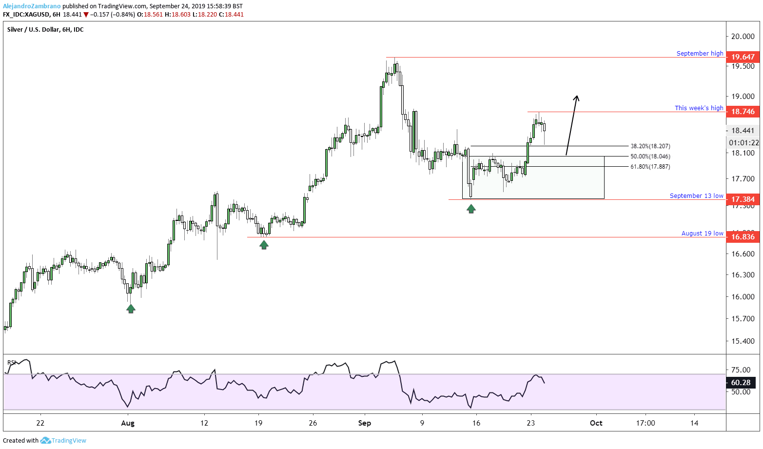Viewport: 763px width, 449px height.
Task: Click the 18.441 current price label
Action: point(743,131)
